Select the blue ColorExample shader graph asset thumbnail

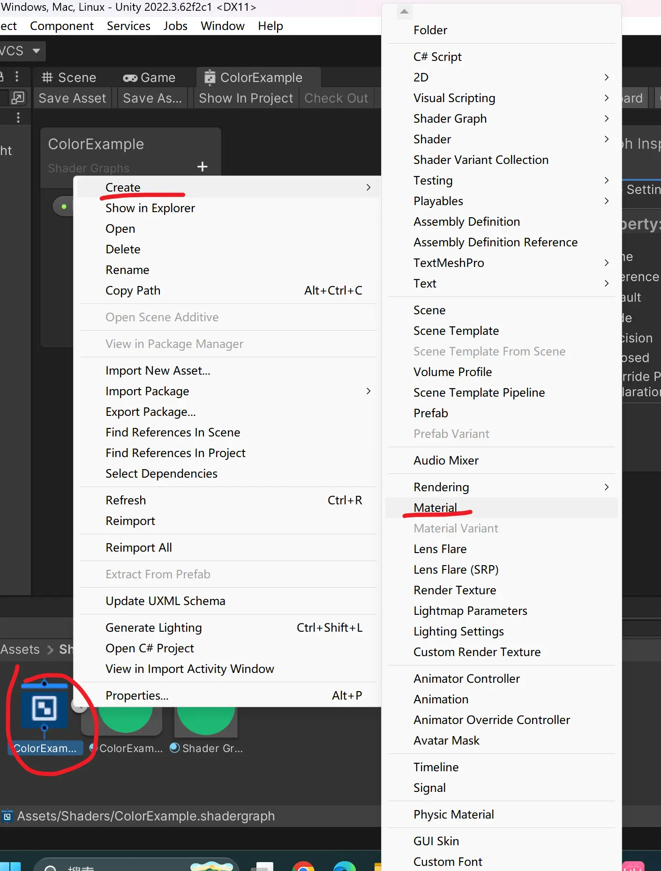[44, 708]
